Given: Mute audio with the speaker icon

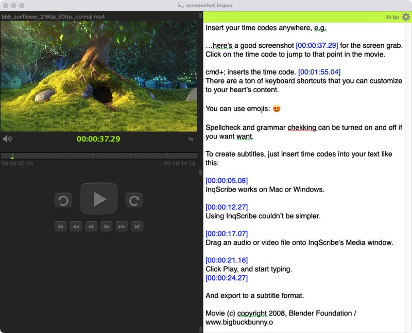Looking at the screenshot, I should click(x=8, y=138).
